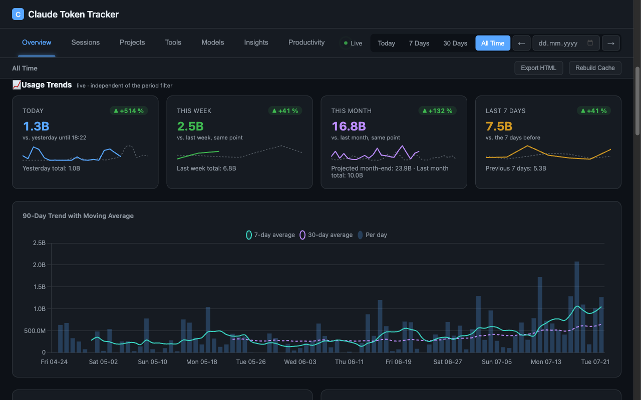Click the +132 % change badge
Viewport: 641px width, 400px height.
(x=437, y=111)
